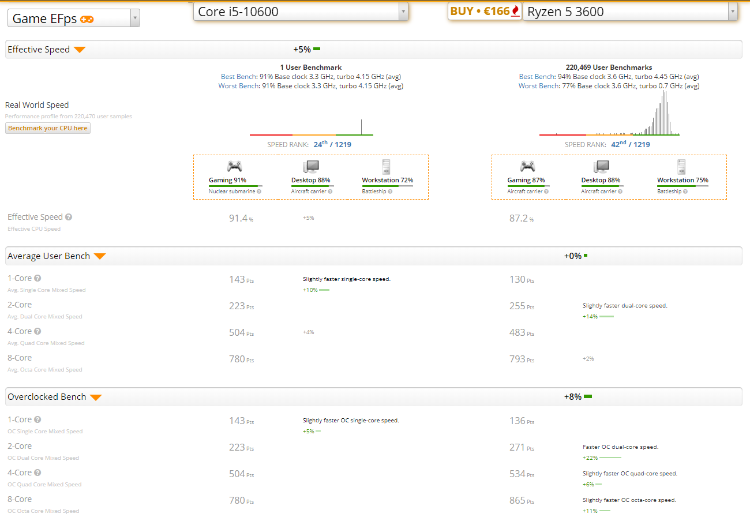Click Core i5-10600 benchmark distribution chart
This screenshot has width=750, height=521.
(x=312, y=127)
